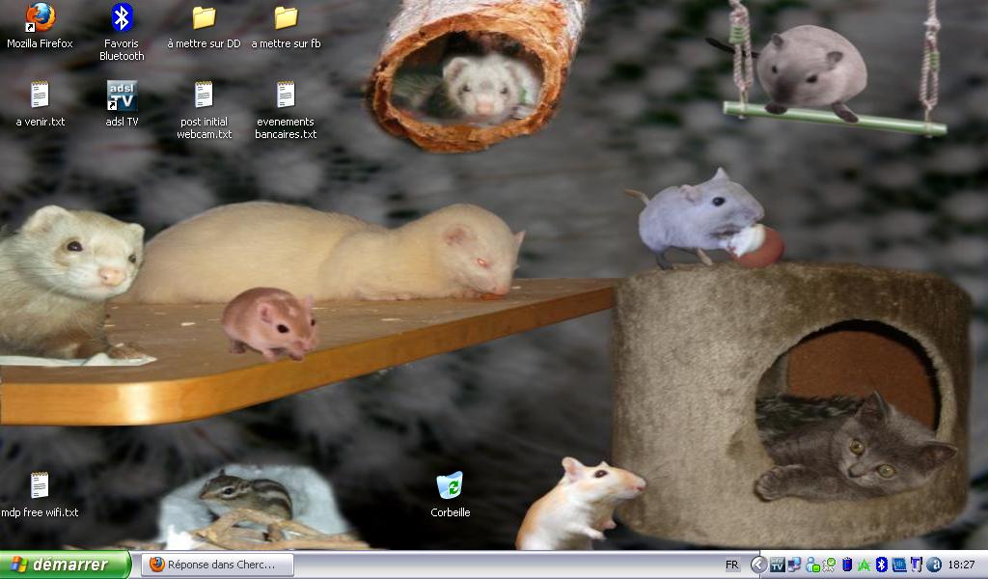
Task: Select 'post initial webcam.txt' file
Action: point(204,96)
